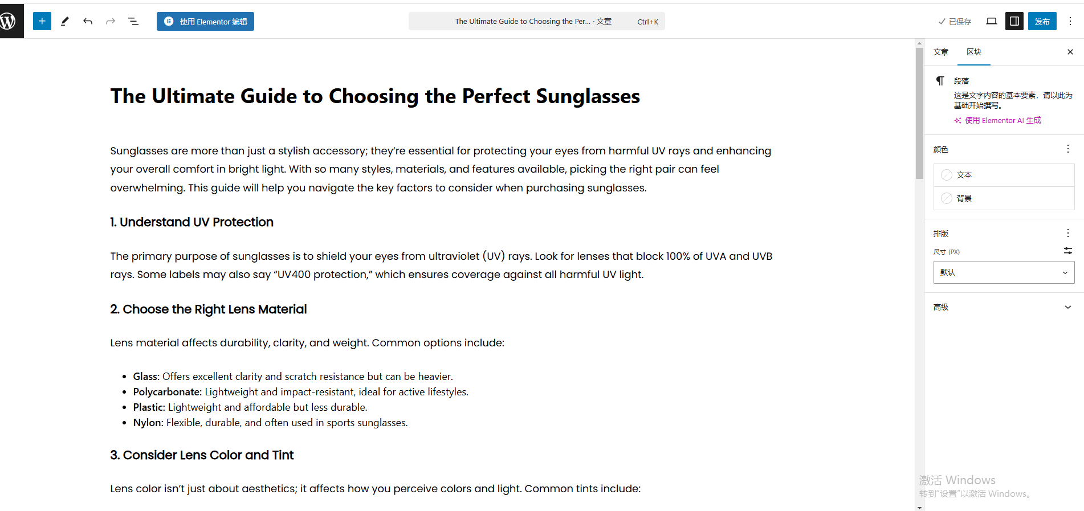Open typography panel three-dot options
1084x511 pixels.
coord(1067,233)
